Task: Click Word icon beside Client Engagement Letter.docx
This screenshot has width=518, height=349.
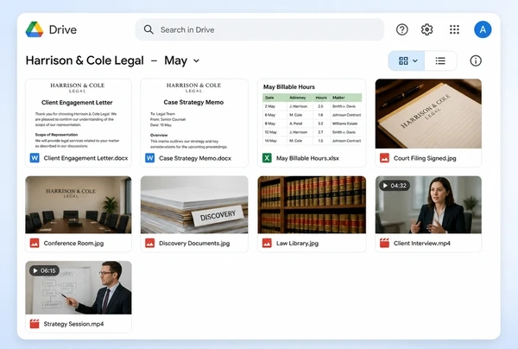Action: pyautogui.click(x=35, y=158)
